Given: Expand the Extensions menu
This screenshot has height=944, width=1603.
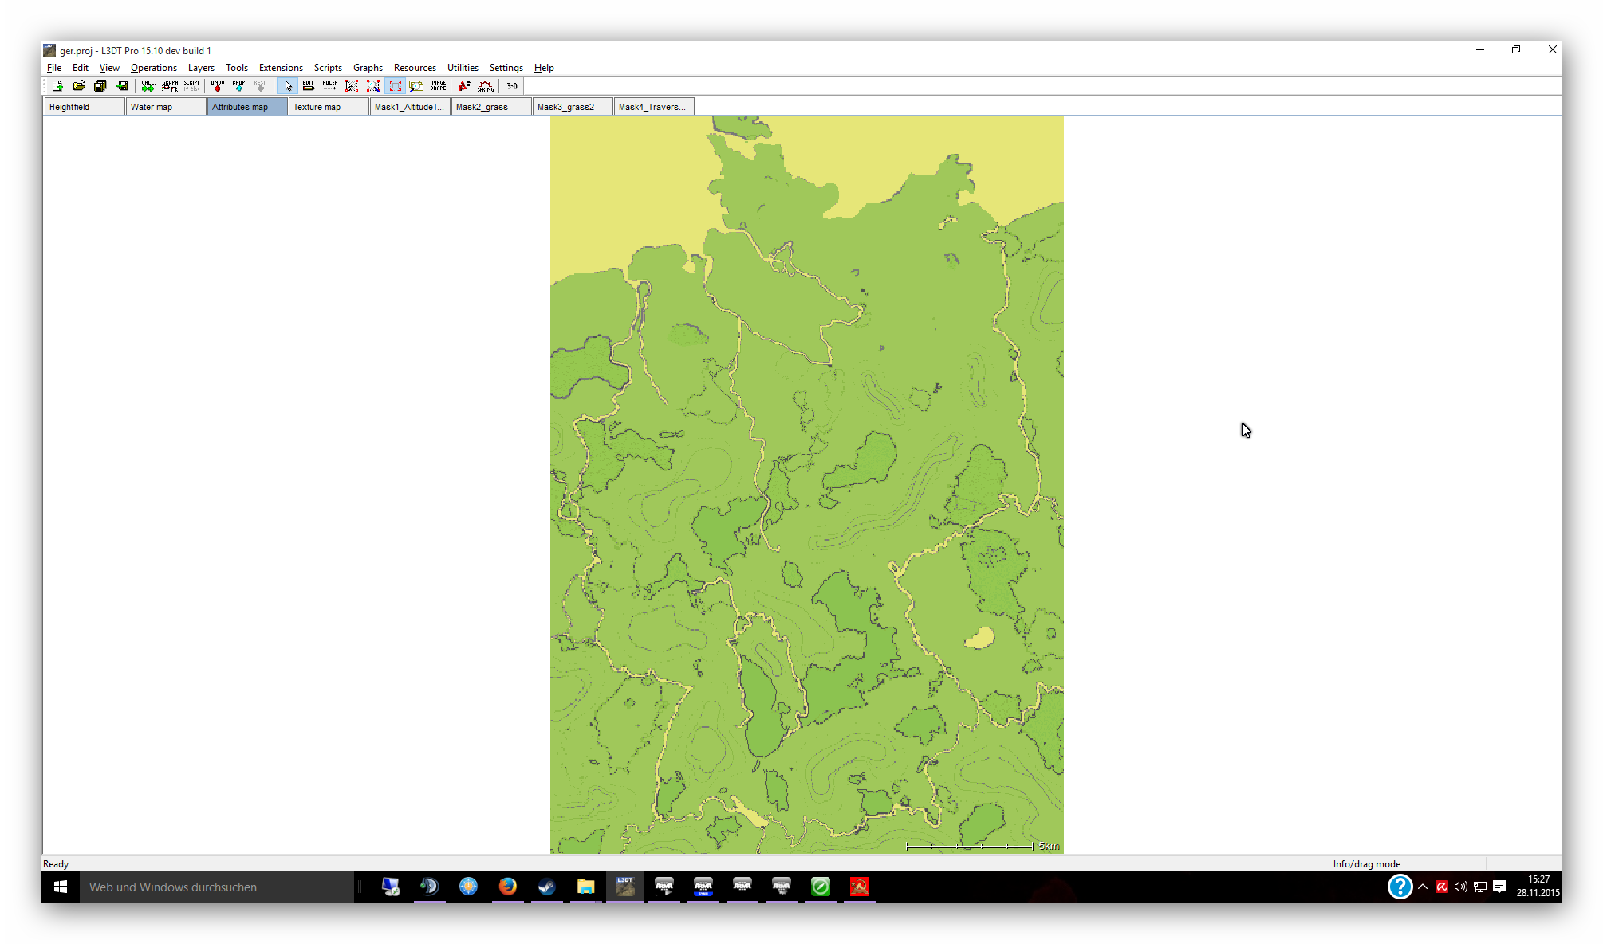Looking at the screenshot, I should (x=281, y=68).
